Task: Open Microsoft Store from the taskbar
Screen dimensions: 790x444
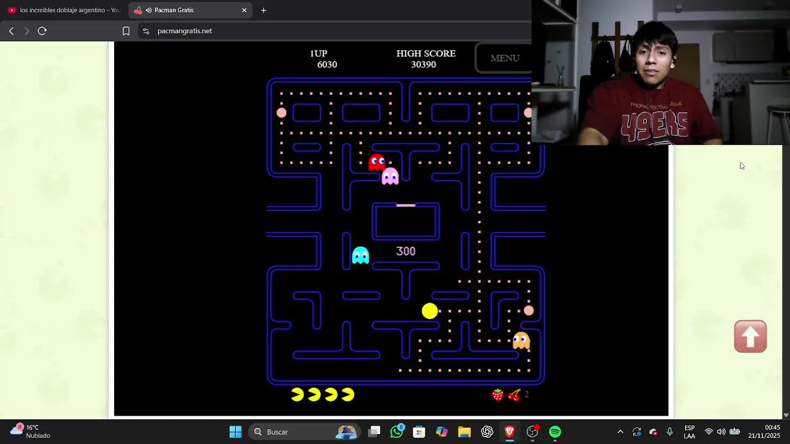Action: pyautogui.click(x=419, y=432)
